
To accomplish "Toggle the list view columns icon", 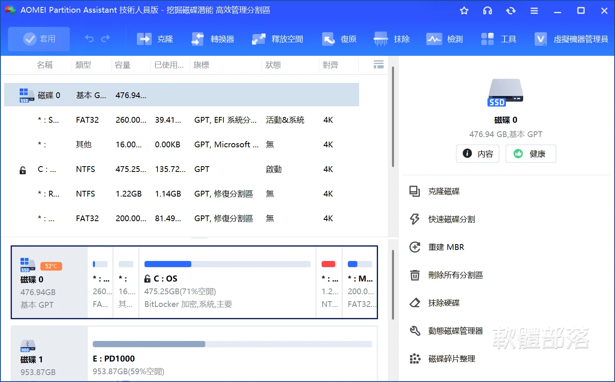I will (x=379, y=64).
